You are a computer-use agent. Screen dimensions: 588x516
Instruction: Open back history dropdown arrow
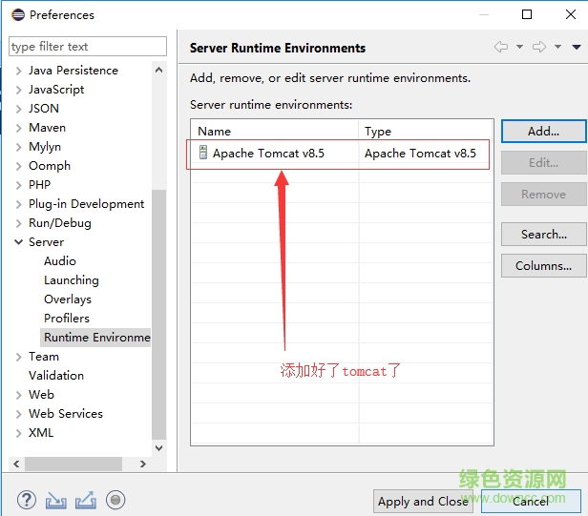[519, 47]
